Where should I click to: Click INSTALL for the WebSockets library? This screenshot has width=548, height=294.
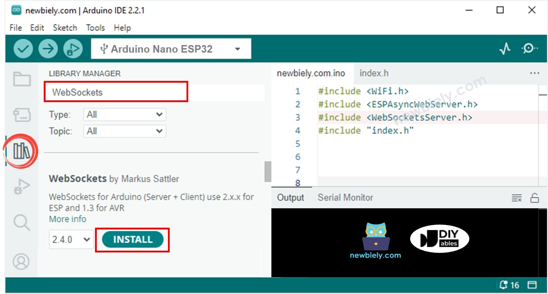pyautogui.click(x=133, y=240)
